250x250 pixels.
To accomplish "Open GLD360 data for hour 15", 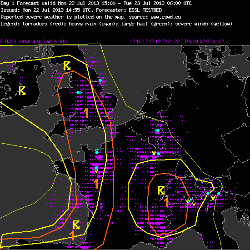I will [x=132, y=41].
